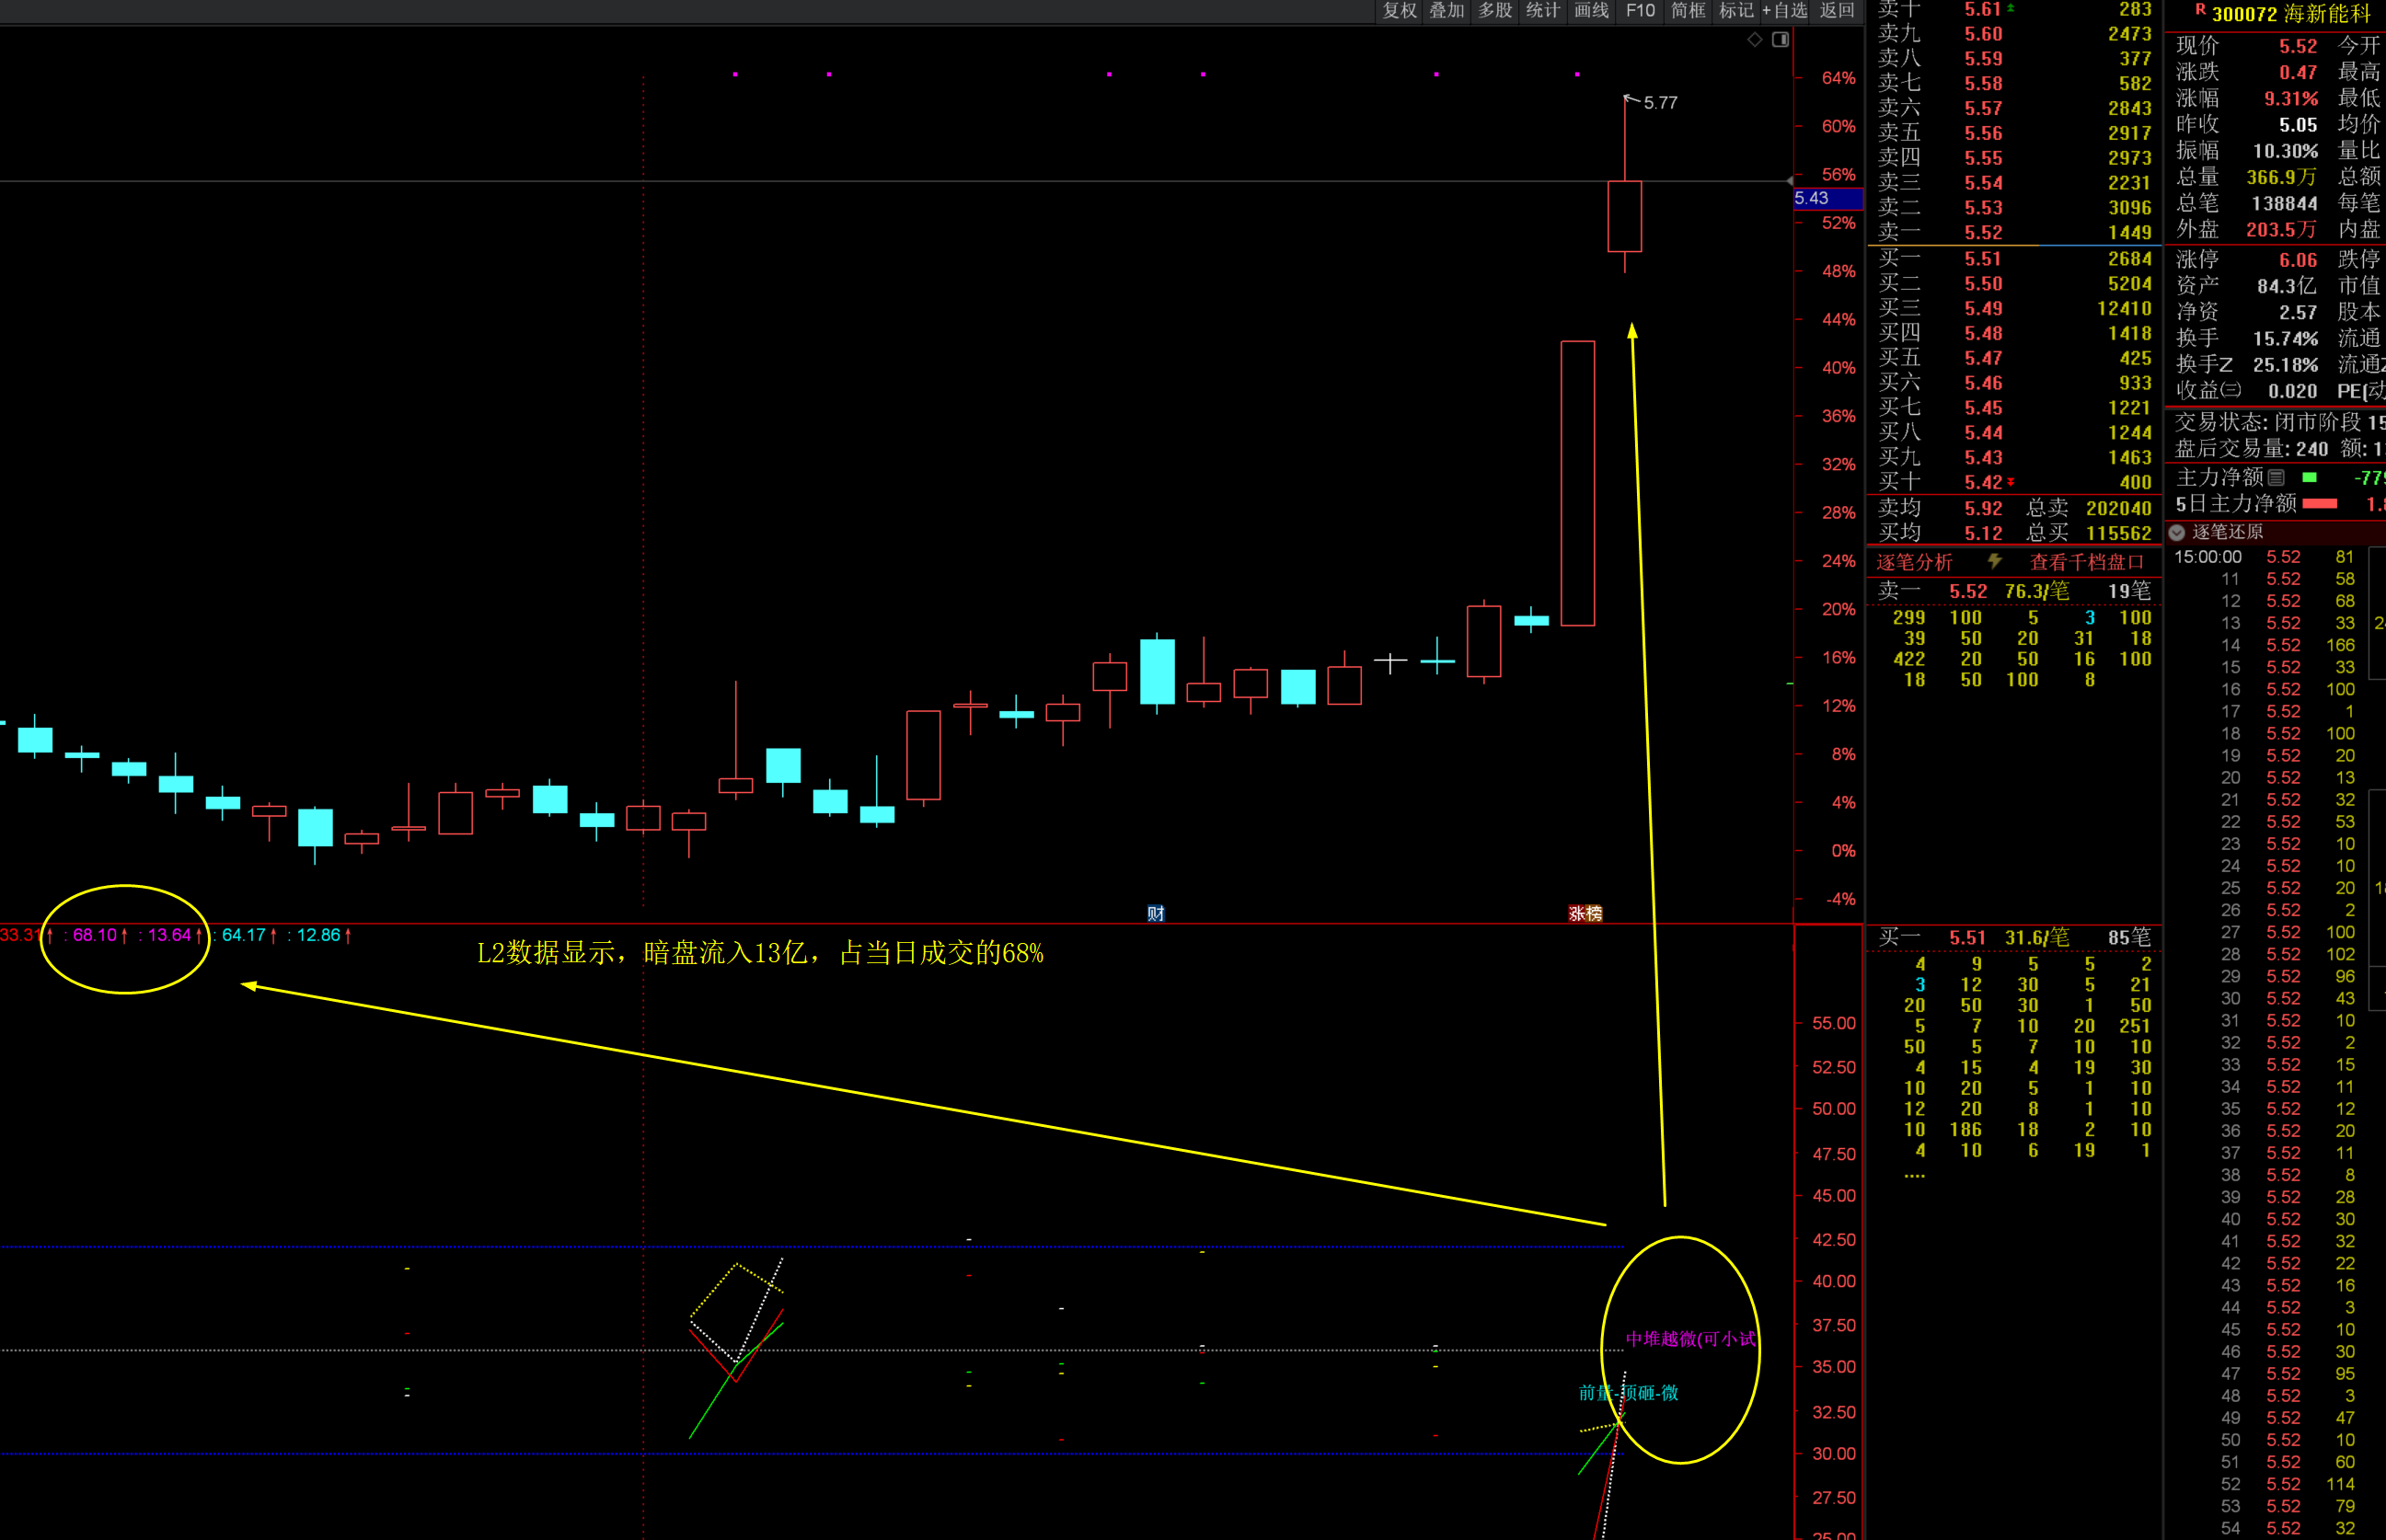Click the 返回 button
This screenshot has height=1540, width=2386.
[1837, 10]
